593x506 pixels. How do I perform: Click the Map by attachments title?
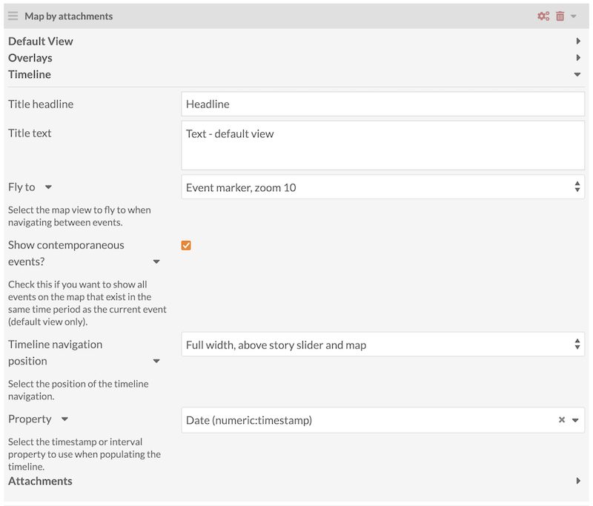[x=68, y=16]
